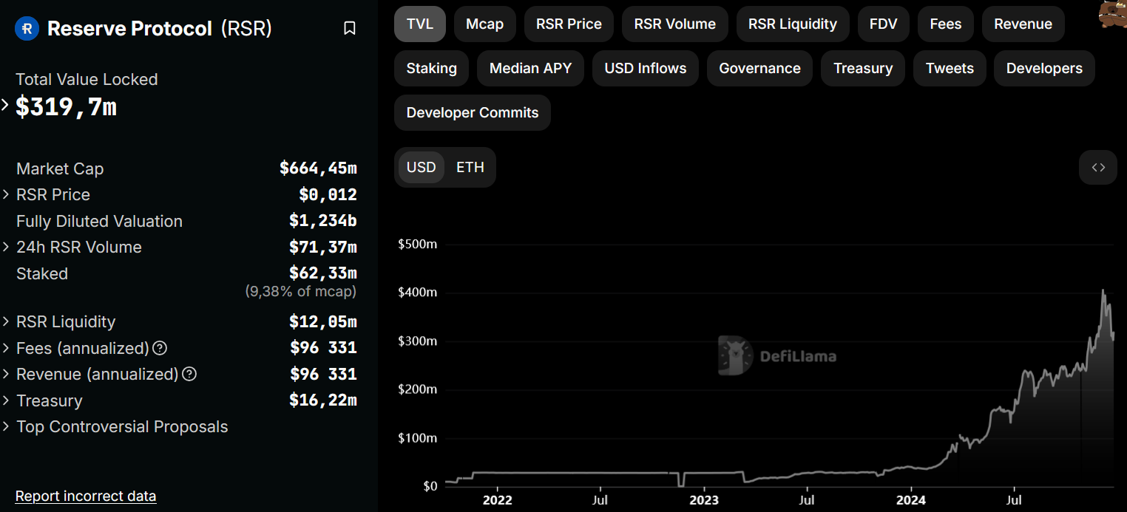Viewport: 1127px width, 512px height.
Task: Enable the Median APY chart metric
Action: click(531, 69)
